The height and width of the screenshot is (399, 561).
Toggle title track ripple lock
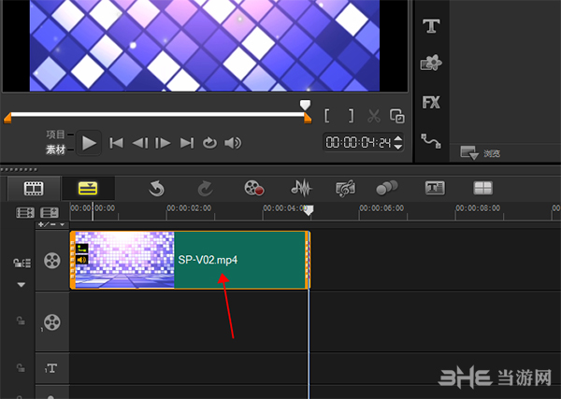(21, 367)
